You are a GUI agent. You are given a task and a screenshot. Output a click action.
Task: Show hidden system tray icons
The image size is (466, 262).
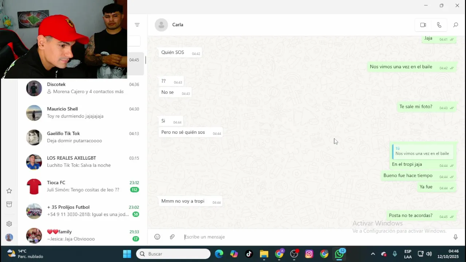[x=373, y=254]
